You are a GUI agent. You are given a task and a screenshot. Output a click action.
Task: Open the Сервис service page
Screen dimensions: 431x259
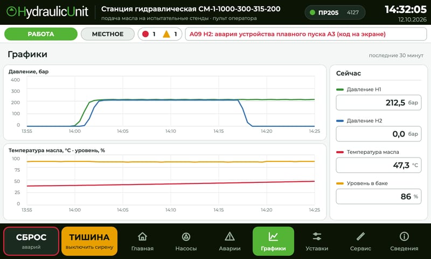tap(360, 241)
